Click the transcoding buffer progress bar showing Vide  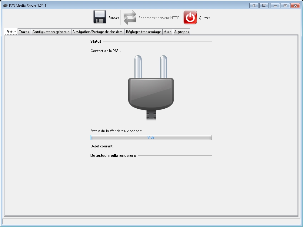(x=151, y=137)
